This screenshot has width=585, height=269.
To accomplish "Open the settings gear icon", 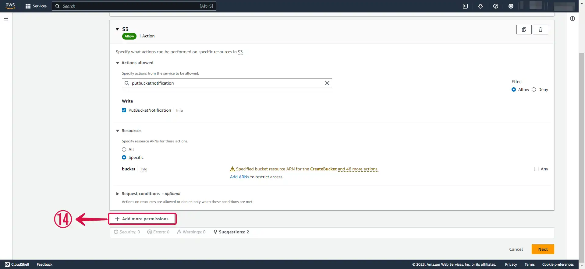I will (x=511, y=6).
